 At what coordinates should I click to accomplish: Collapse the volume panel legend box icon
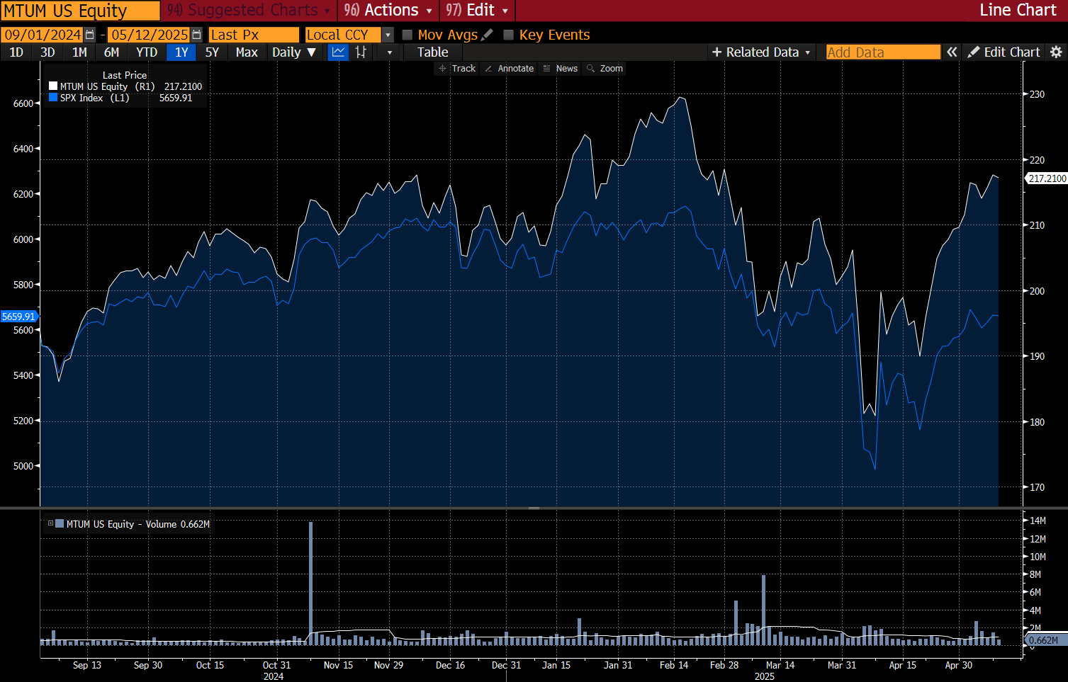[50, 524]
